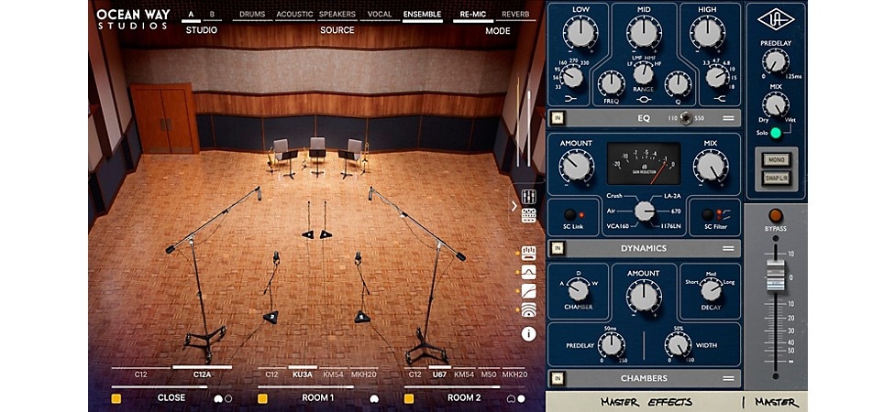The image size is (895, 412).
Task: Select the VOCAL source tab
Action: 380,15
